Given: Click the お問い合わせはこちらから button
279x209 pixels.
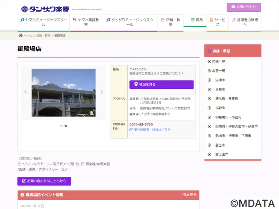Looking at the screenshot, I should click(44, 181).
